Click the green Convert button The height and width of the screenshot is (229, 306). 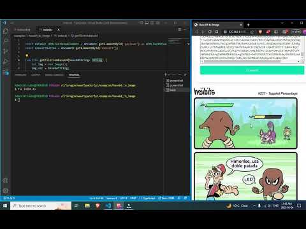[x=252, y=70]
